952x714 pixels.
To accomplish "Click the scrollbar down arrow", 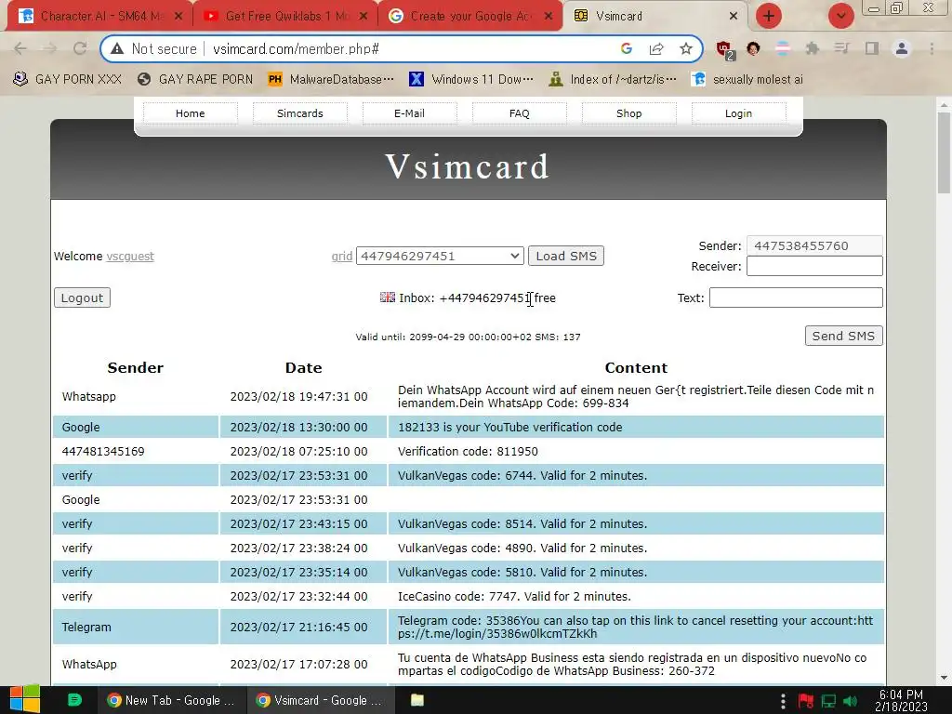I will [x=944, y=678].
